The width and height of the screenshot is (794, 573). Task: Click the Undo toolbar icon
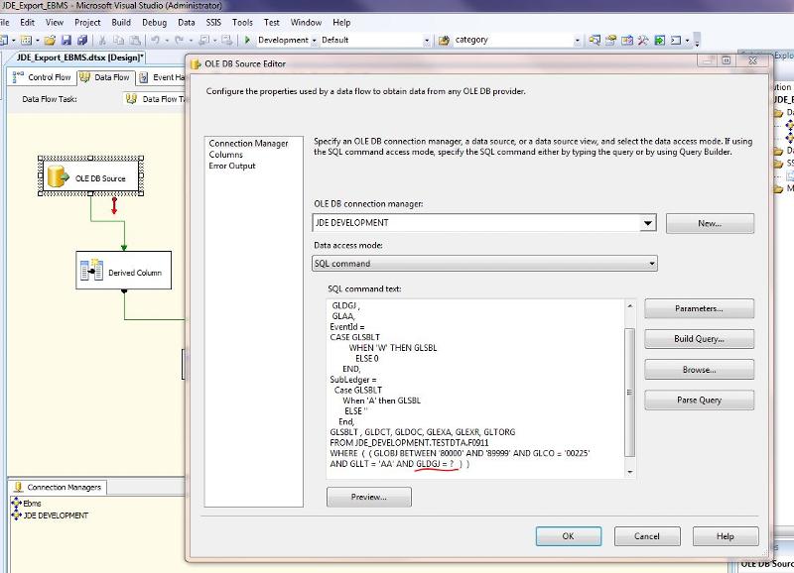[x=156, y=40]
